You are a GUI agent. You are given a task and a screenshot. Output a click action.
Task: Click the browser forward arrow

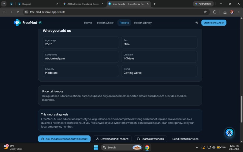tap(11, 12)
